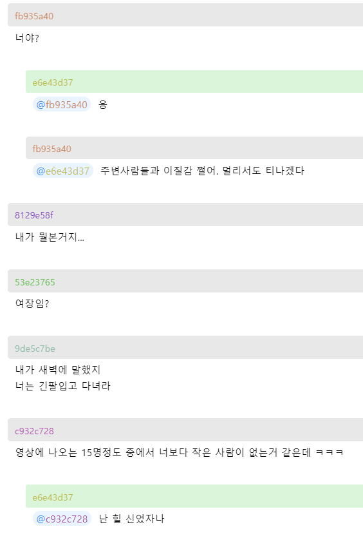Click the '너야?' comment text
The height and width of the screenshot is (547, 363).
27,37
